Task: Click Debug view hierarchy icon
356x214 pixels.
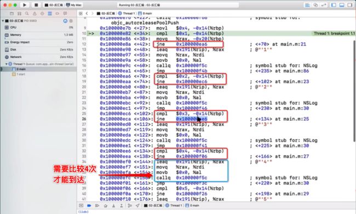Action: point(130,206)
